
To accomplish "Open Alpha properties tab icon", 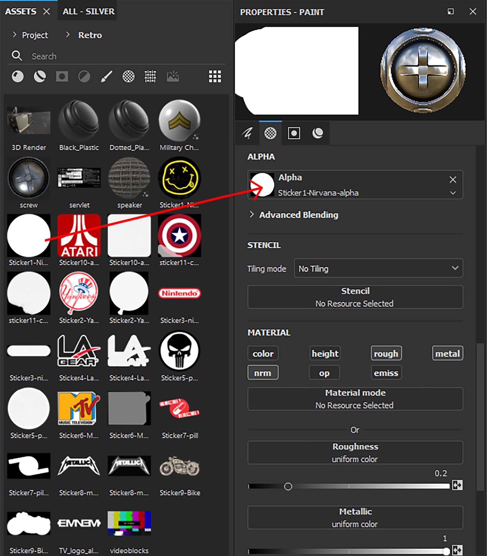I will pyautogui.click(x=270, y=133).
